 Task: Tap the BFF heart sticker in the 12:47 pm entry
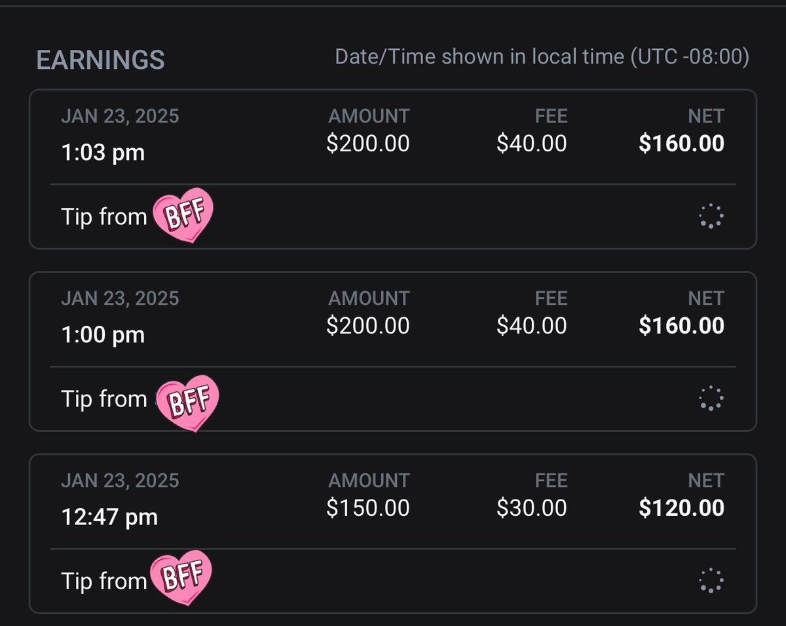click(x=182, y=577)
